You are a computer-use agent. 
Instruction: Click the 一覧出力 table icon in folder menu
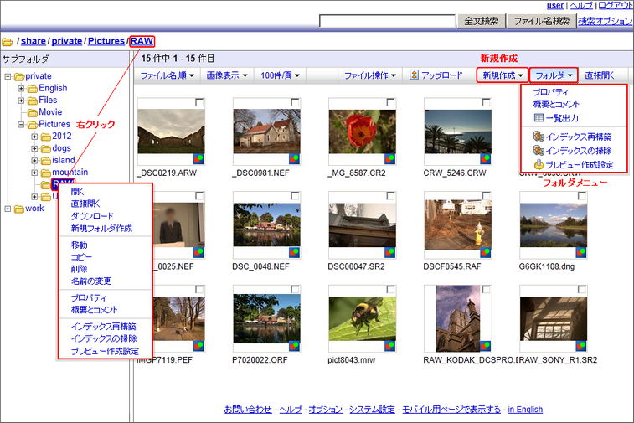pos(539,118)
